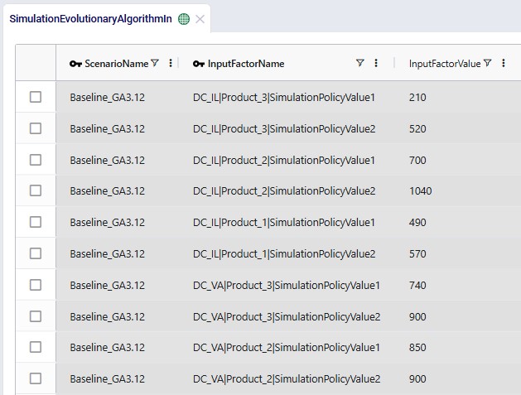521x395 pixels.
Task: Sort by ScenarioName column header
Action: [x=116, y=64]
